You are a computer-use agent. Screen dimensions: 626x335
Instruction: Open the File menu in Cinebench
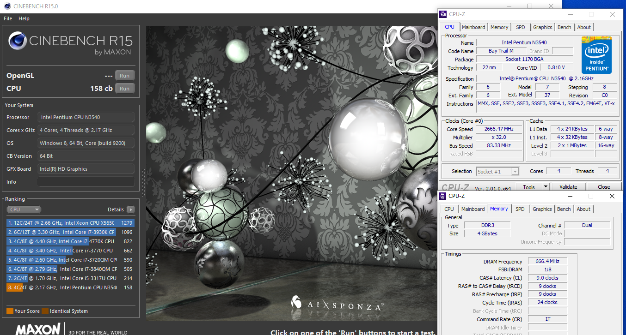[7, 18]
